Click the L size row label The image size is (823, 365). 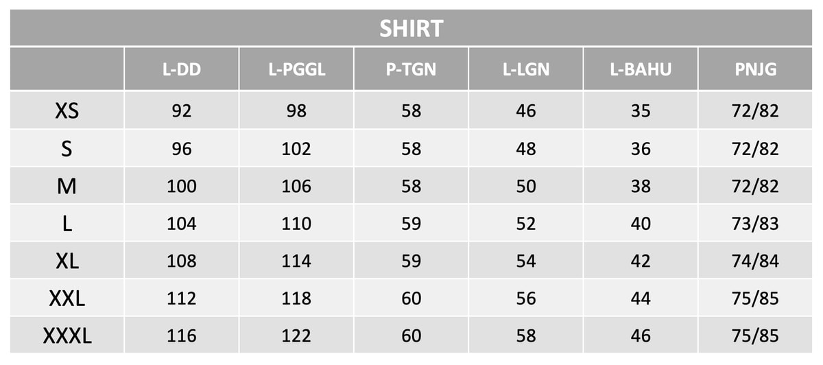[x=67, y=223]
